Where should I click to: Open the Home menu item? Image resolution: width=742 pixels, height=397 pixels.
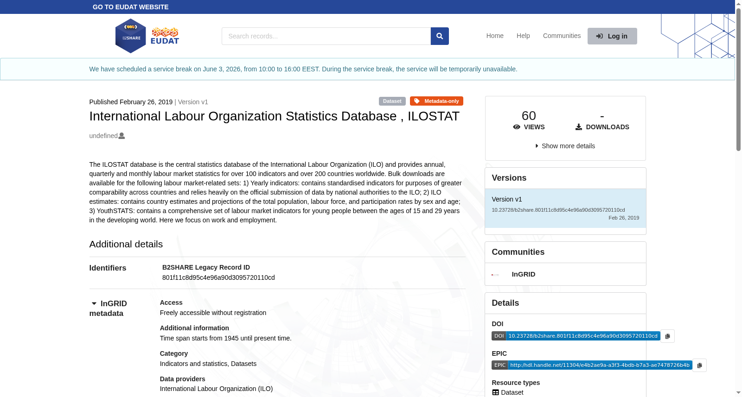pos(495,36)
